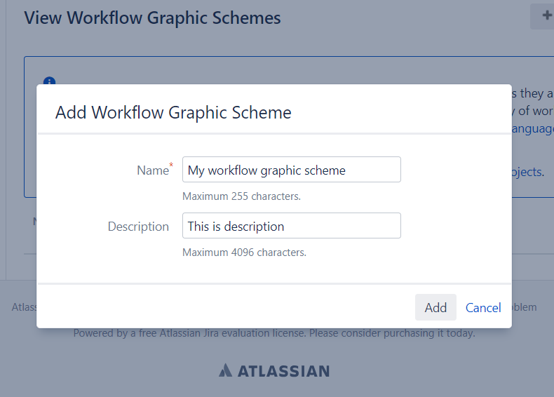The width and height of the screenshot is (554, 397).
Task: Click the Jira evaluation license footer text
Action: (x=274, y=333)
